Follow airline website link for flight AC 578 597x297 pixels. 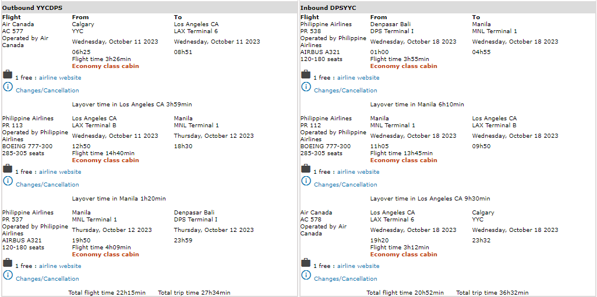coord(358,266)
